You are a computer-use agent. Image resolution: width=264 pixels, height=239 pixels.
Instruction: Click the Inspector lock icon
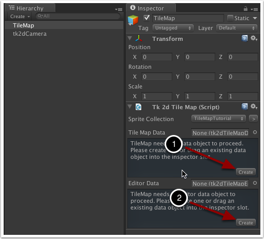(245, 8)
